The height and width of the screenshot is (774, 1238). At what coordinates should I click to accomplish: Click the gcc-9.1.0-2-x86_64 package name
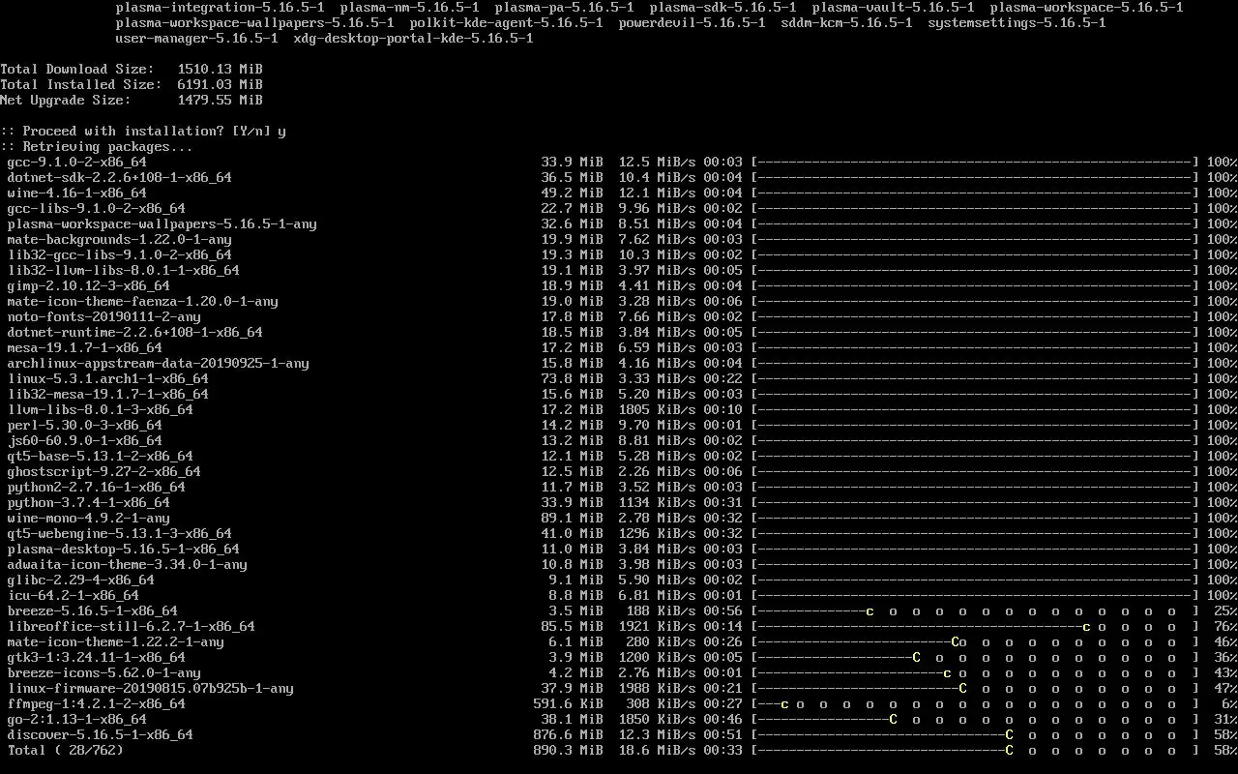pos(77,163)
